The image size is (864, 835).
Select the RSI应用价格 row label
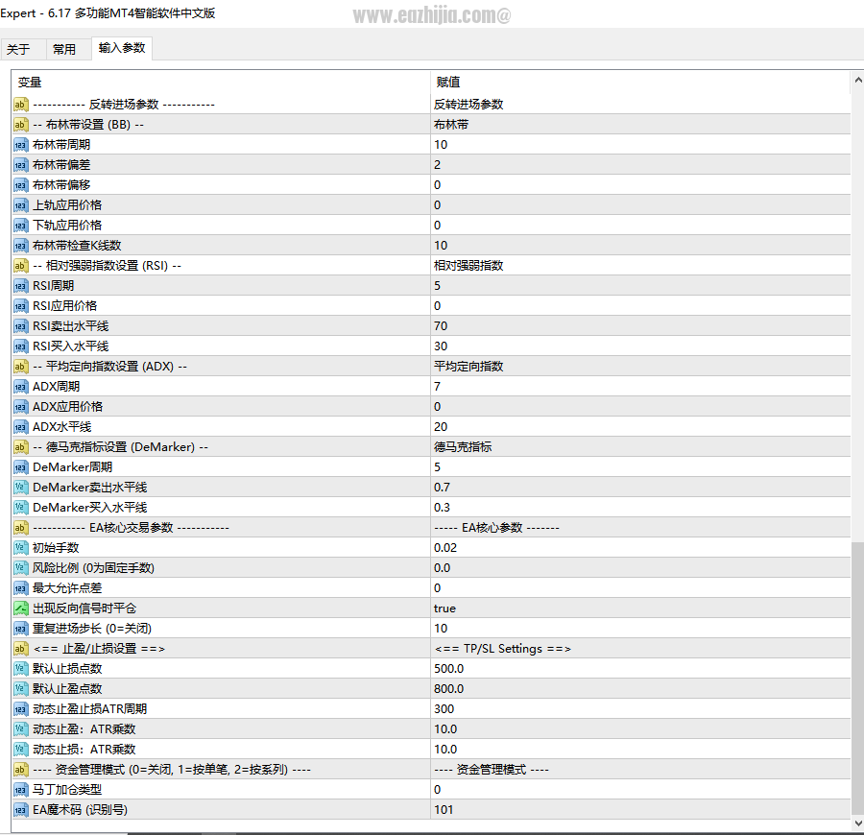click(x=64, y=306)
